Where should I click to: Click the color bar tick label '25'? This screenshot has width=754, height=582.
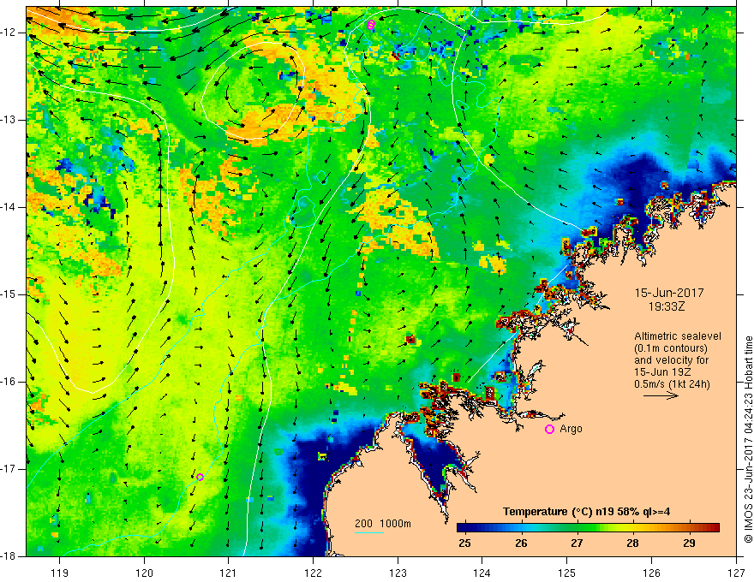point(464,543)
